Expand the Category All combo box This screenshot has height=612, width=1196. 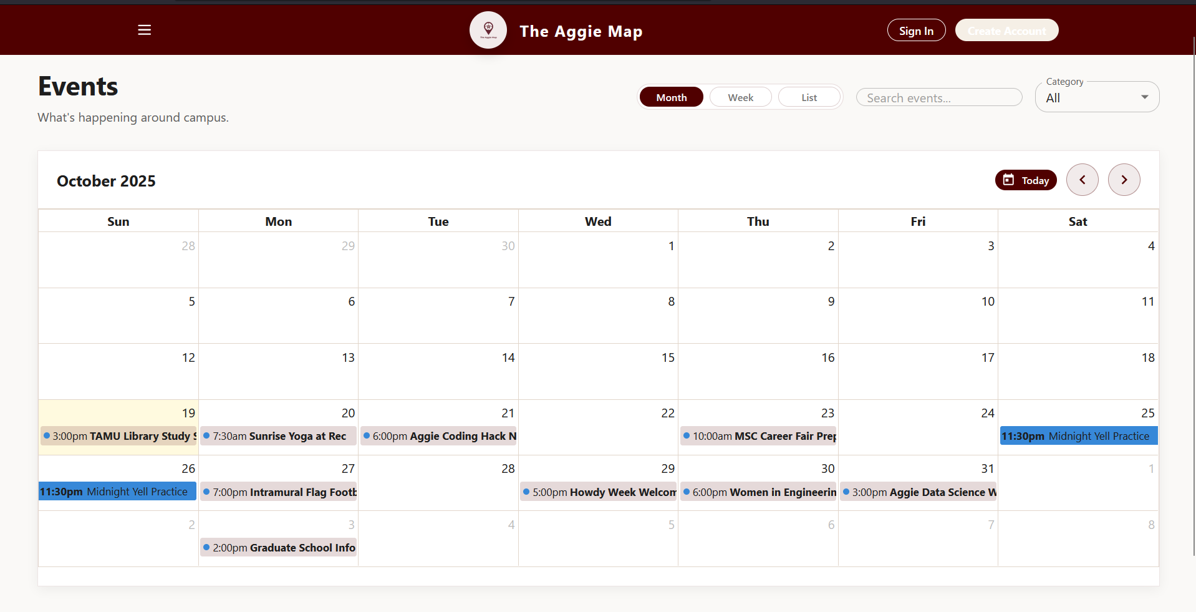pos(1088,98)
